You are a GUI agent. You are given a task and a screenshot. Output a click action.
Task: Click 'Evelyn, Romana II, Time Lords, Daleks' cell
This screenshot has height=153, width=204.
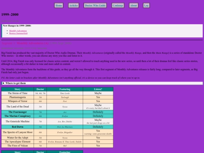[x=65, y=142]
